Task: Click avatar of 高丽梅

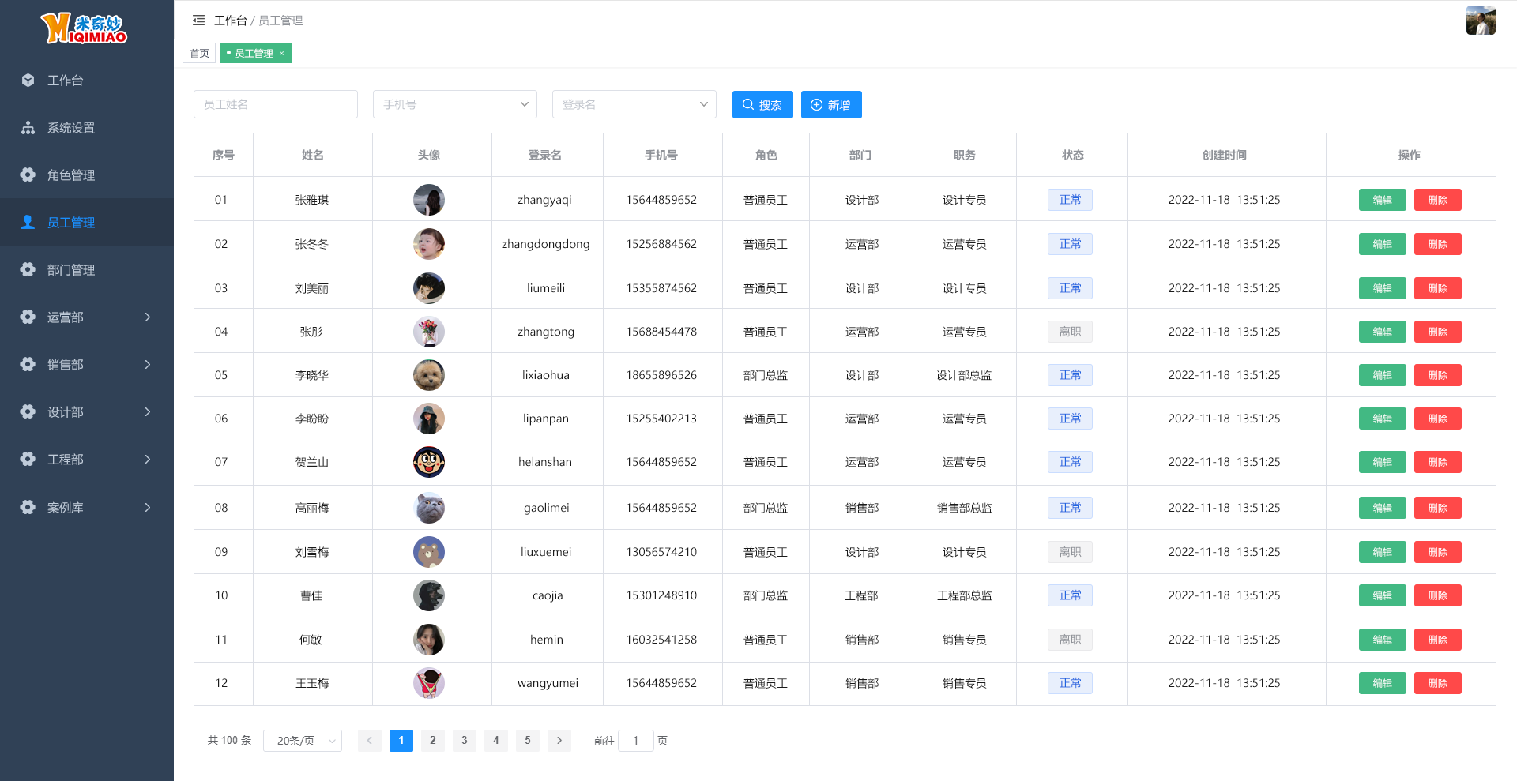Action: point(429,508)
